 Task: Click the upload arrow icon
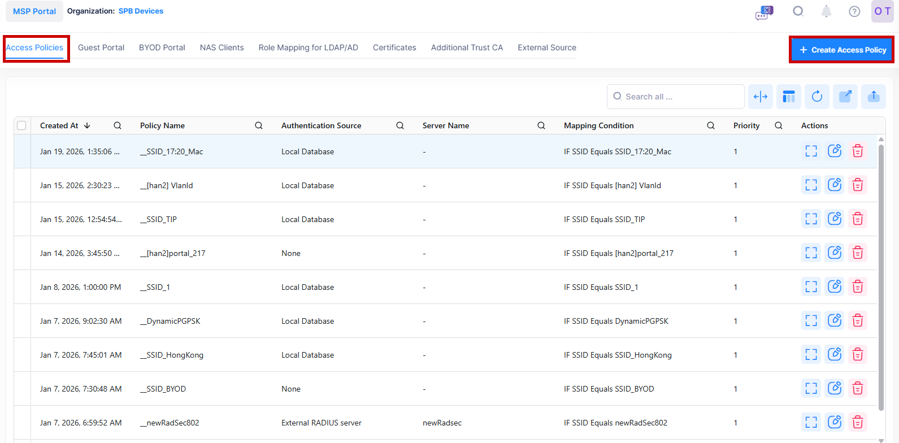(874, 97)
